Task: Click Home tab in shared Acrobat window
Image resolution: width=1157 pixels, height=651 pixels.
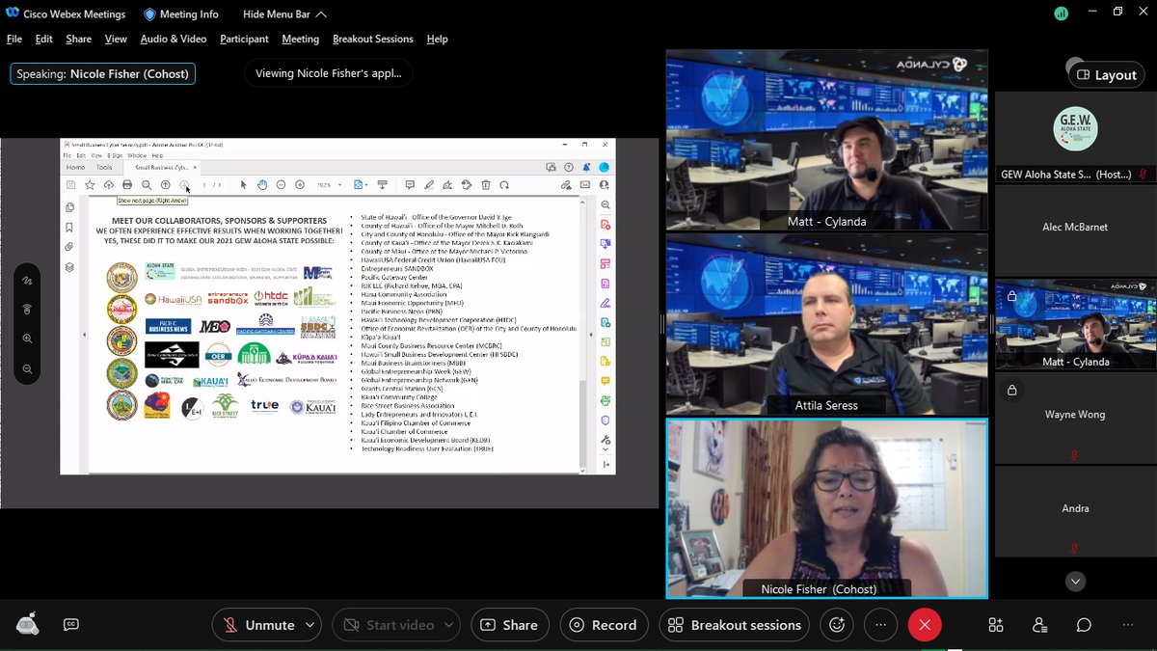Action: (74, 168)
